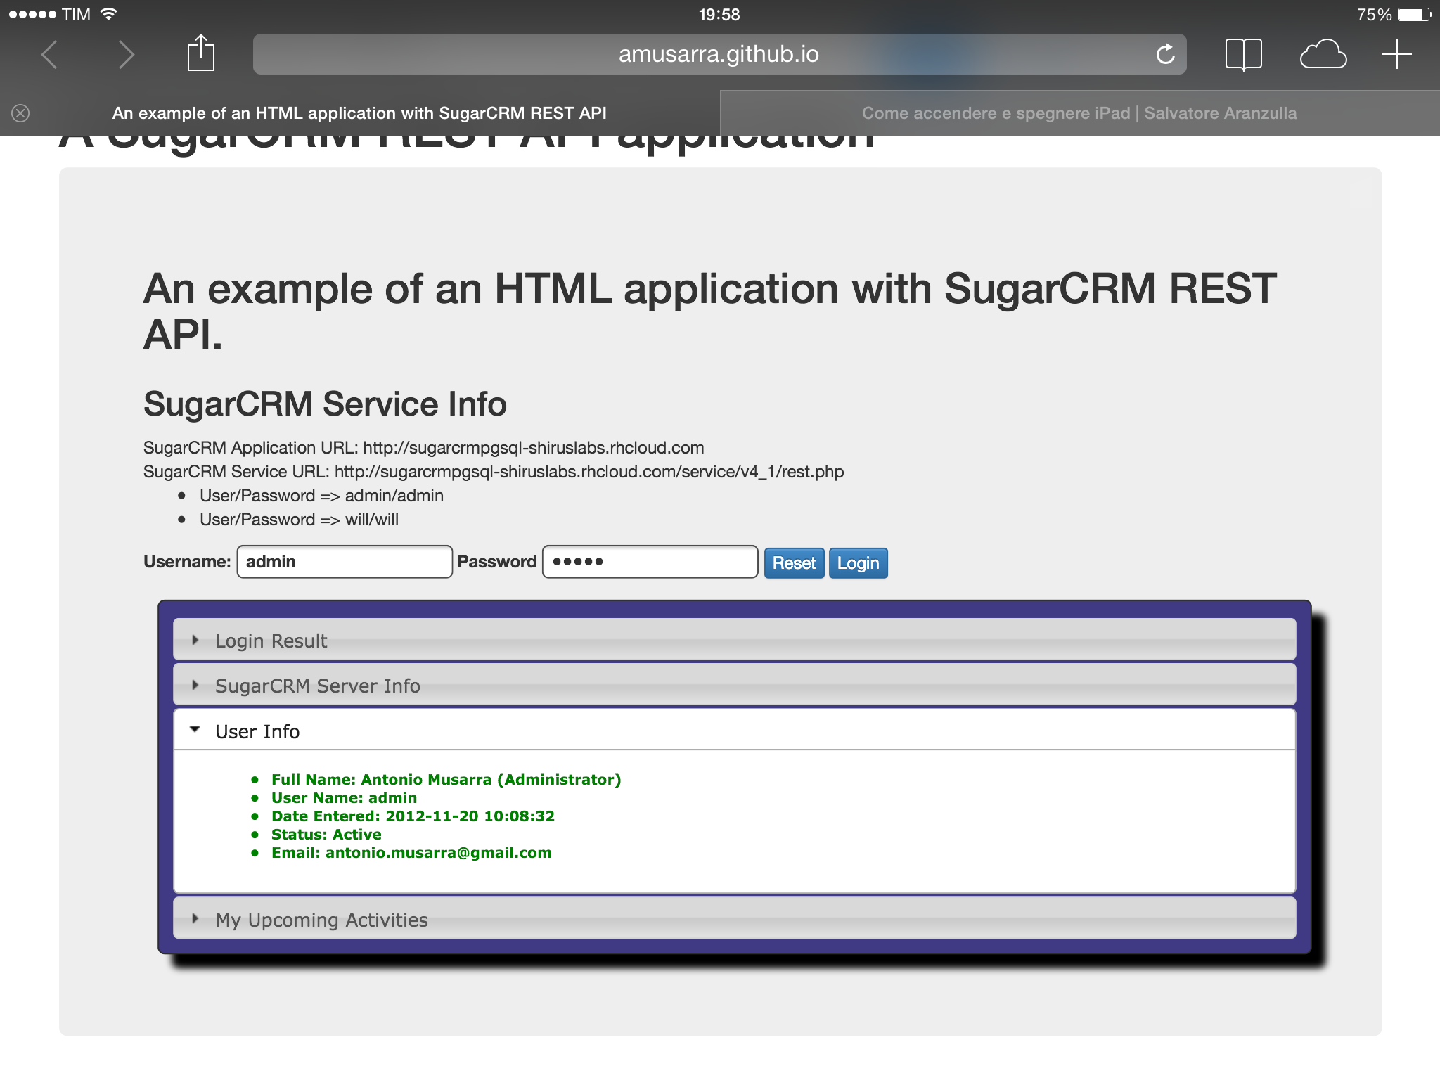Switch to the Salvatore Aranzulla tab
The image size is (1440, 1080).
[x=1079, y=113]
